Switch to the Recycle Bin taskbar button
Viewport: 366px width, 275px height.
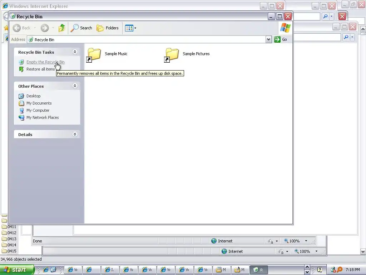[259, 270]
